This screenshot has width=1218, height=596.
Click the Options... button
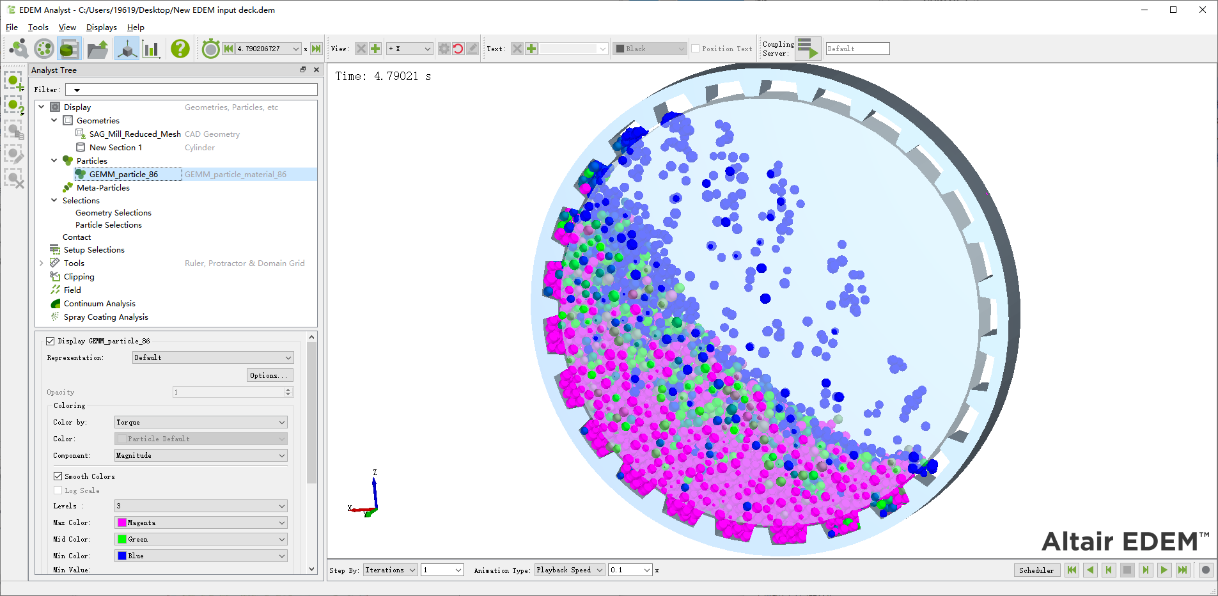(269, 375)
